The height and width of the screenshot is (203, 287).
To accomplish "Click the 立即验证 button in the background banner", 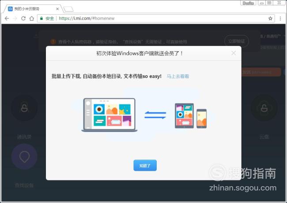I will (x=237, y=41).
